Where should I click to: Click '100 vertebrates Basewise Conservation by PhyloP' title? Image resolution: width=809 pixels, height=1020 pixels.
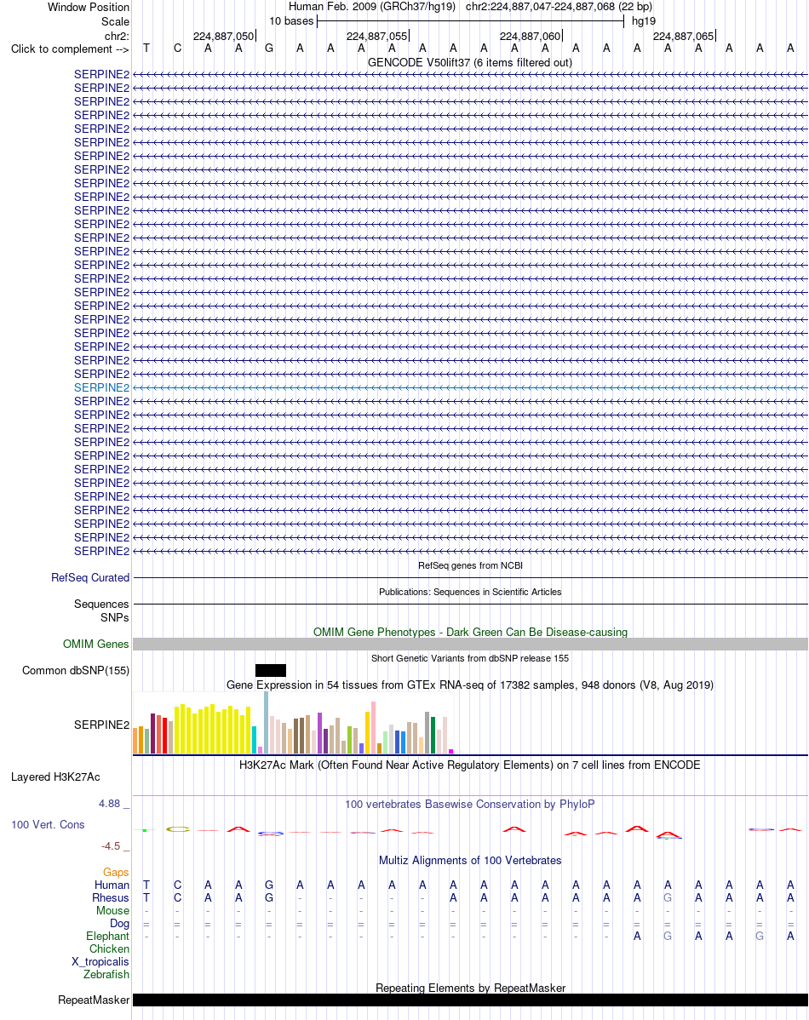470,805
